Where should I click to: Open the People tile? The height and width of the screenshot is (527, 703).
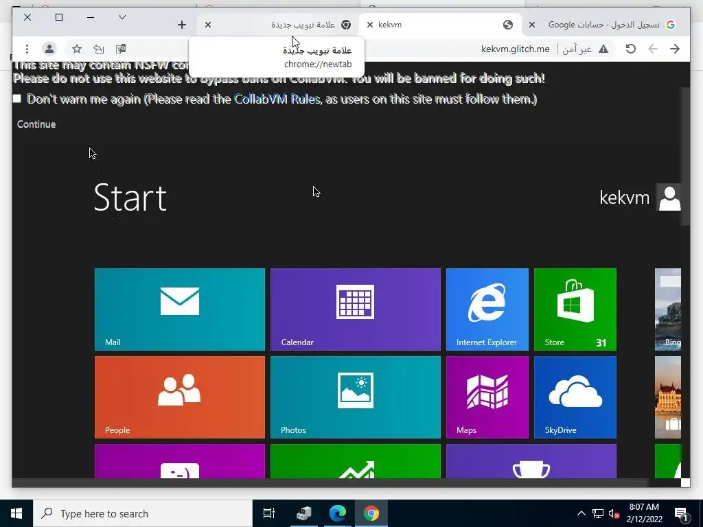point(180,397)
